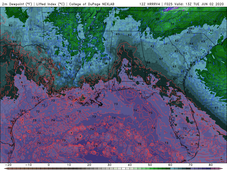Image resolution: width=227 pixels, height=170 pixels.
Task: Click the 'College of DuPage NEXLAB' label
Action: pos(92,4)
